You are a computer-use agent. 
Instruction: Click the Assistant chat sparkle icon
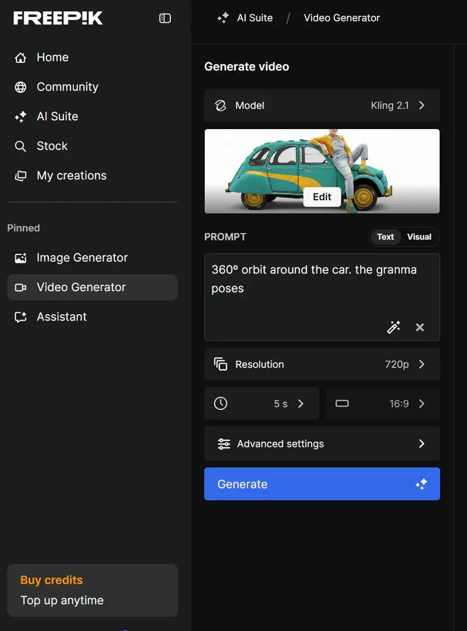20,317
